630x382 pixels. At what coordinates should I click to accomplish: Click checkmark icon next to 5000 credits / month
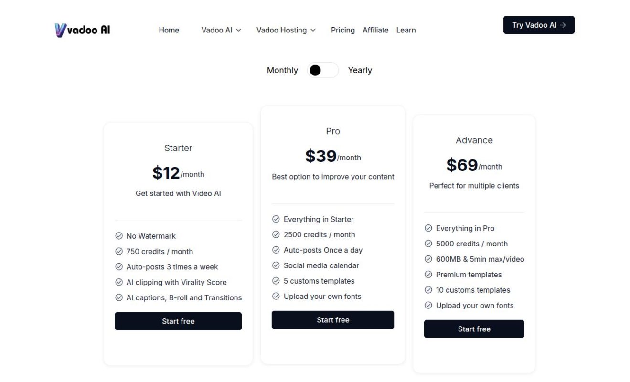tap(428, 244)
